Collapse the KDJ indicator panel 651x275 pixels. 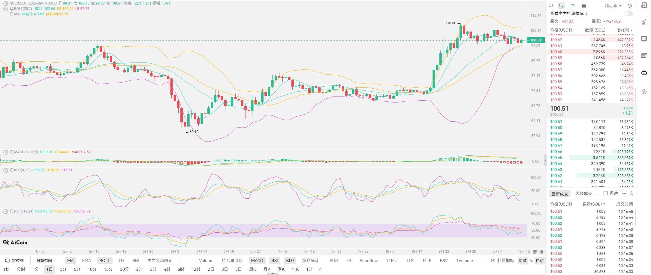5,170
